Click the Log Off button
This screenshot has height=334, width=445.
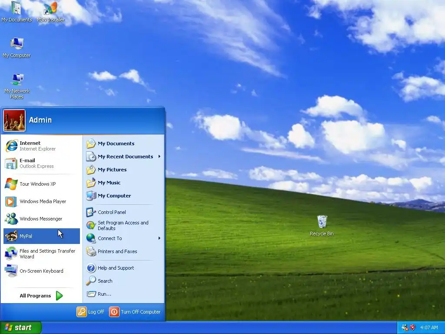(x=90, y=312)
